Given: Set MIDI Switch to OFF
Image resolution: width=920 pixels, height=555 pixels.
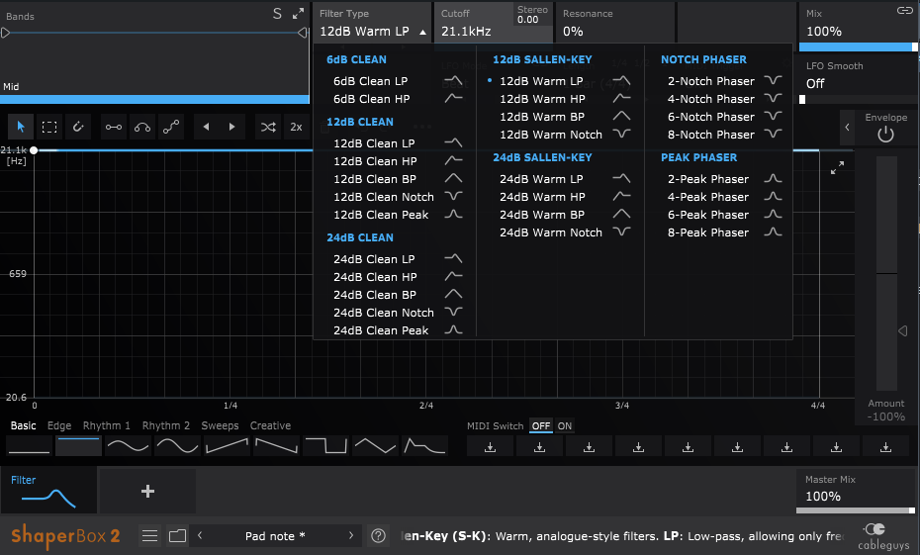Looking at the screenshot, I should click(x=541, y=426).
